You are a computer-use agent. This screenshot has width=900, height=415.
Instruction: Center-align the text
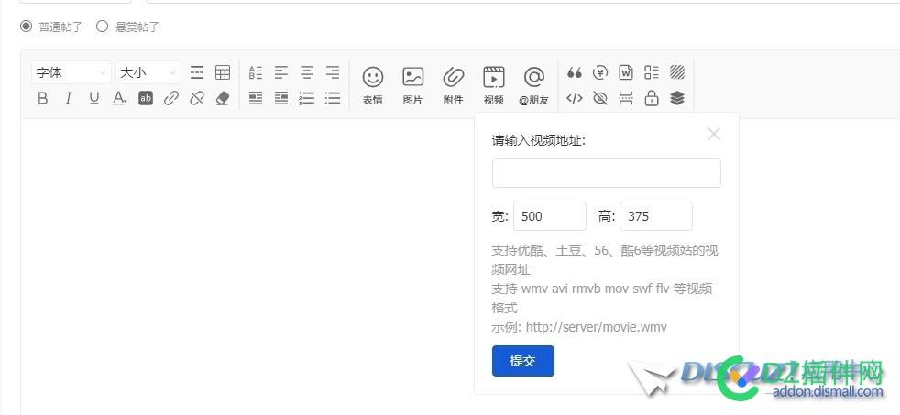point(307,72)
